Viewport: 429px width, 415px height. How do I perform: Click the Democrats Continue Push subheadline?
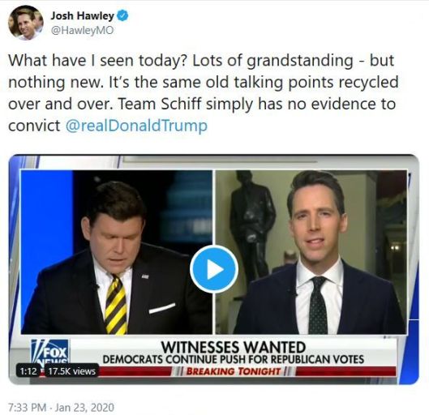tap(233, 360)
